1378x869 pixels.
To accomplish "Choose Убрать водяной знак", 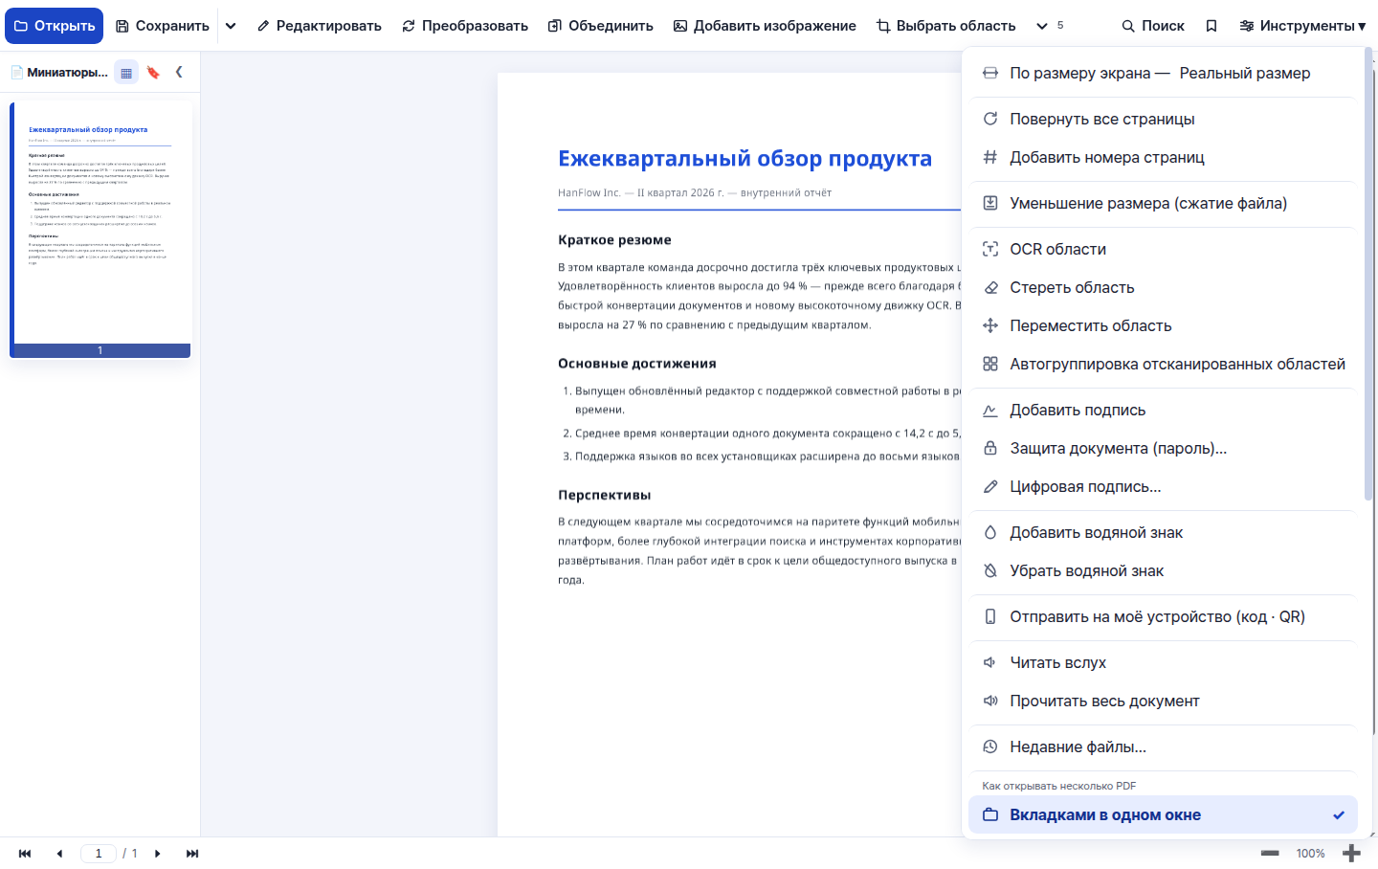I will (x=1163, y=570).
